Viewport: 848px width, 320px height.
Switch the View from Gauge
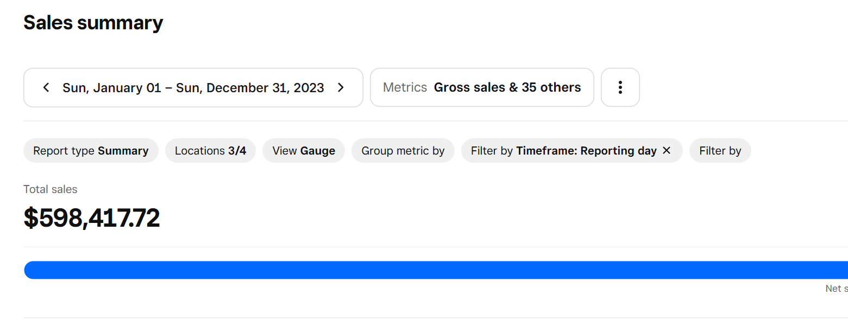coord(303,151)
